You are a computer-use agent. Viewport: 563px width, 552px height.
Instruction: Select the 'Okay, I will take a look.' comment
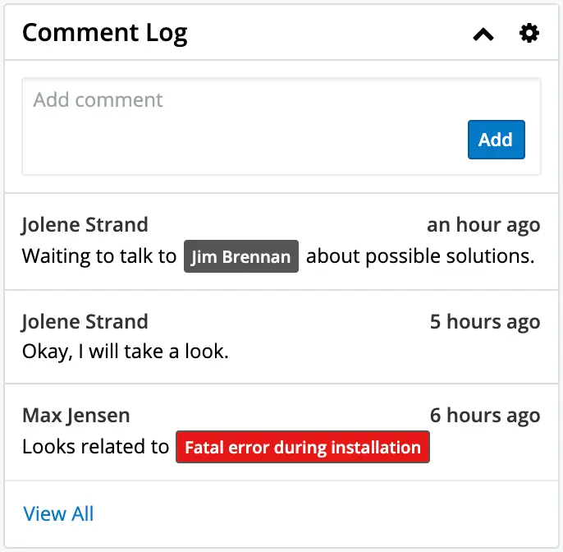[125, 352]
